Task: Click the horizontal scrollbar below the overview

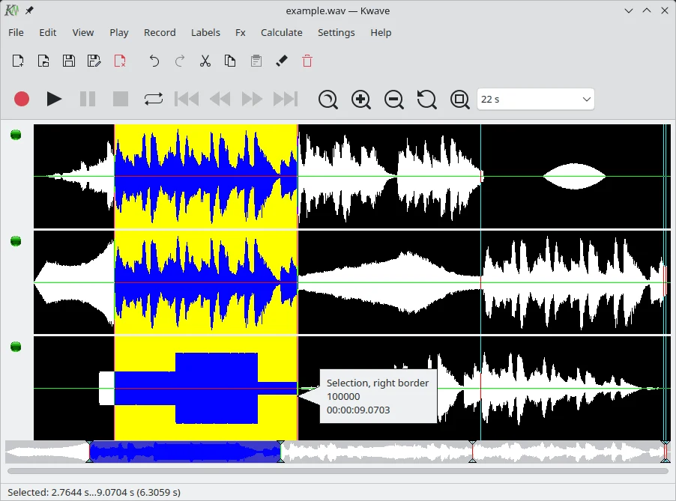Action: (338, 471)
